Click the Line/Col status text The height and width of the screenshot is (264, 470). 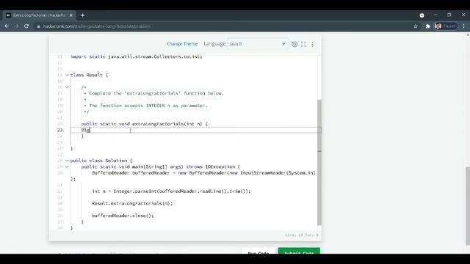[x=302, y=235]
